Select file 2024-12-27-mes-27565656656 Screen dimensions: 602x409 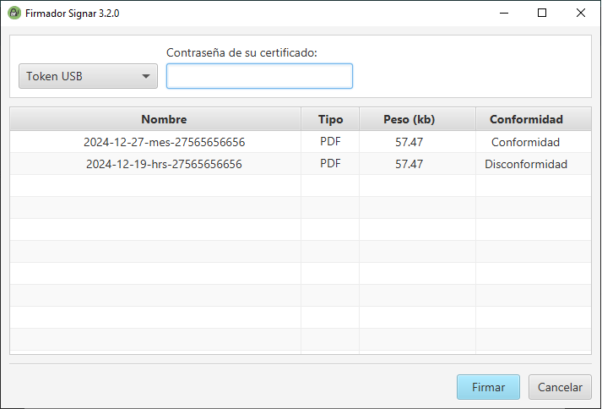(165, 142)
